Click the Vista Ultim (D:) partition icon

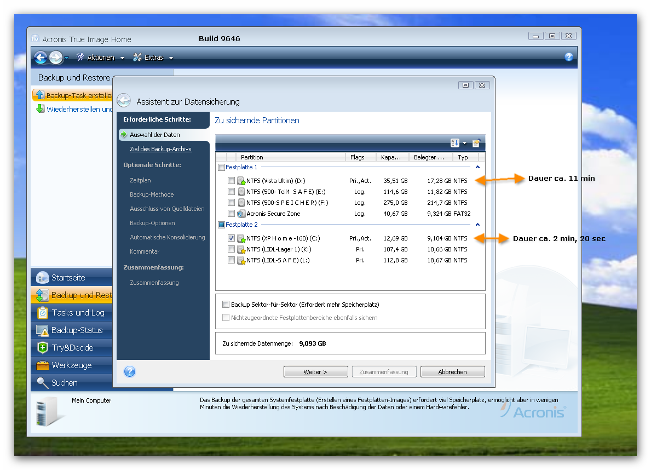(241, 181)
